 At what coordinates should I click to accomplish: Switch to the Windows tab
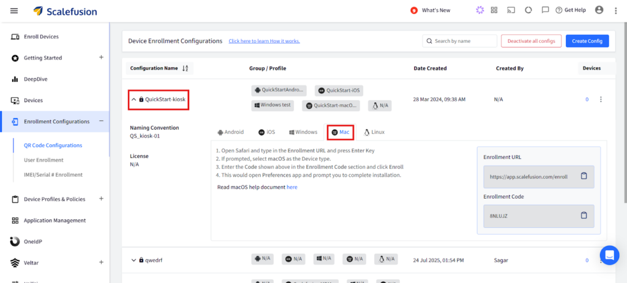click(x=304, y=132)
